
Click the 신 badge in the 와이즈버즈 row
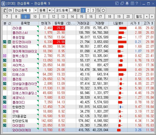(5, 70)
